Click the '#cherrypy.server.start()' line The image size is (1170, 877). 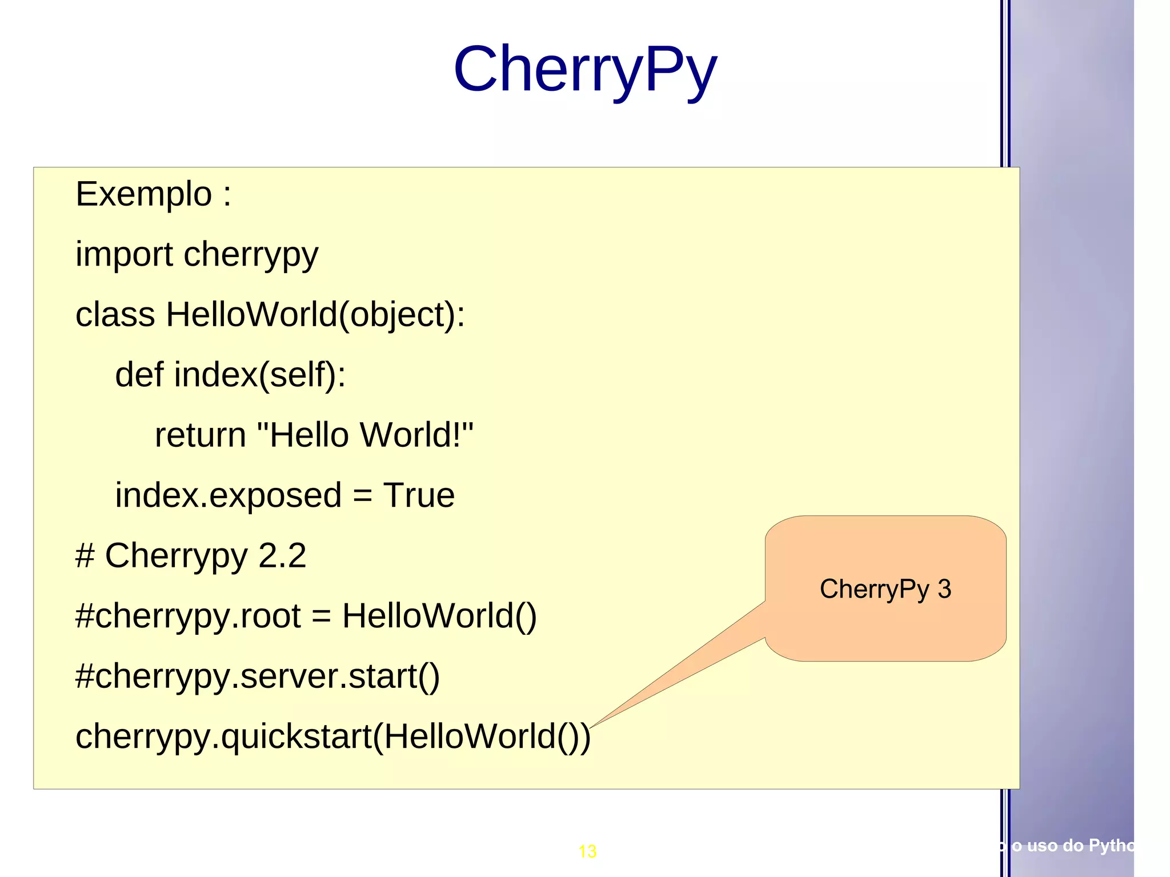pyautogui.click(x=258, y=676)
